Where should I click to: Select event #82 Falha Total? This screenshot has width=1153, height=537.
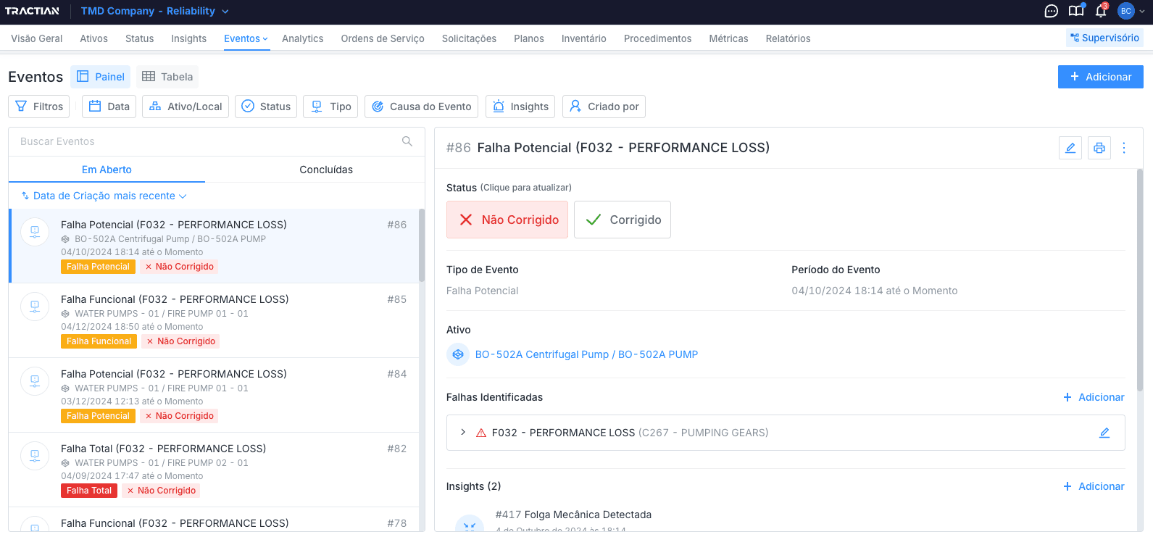tap(215, 470)
